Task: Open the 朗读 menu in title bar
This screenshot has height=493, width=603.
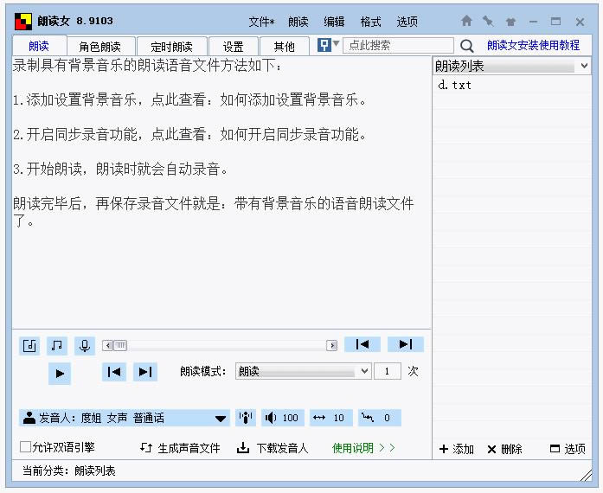Action: [298, 22]
